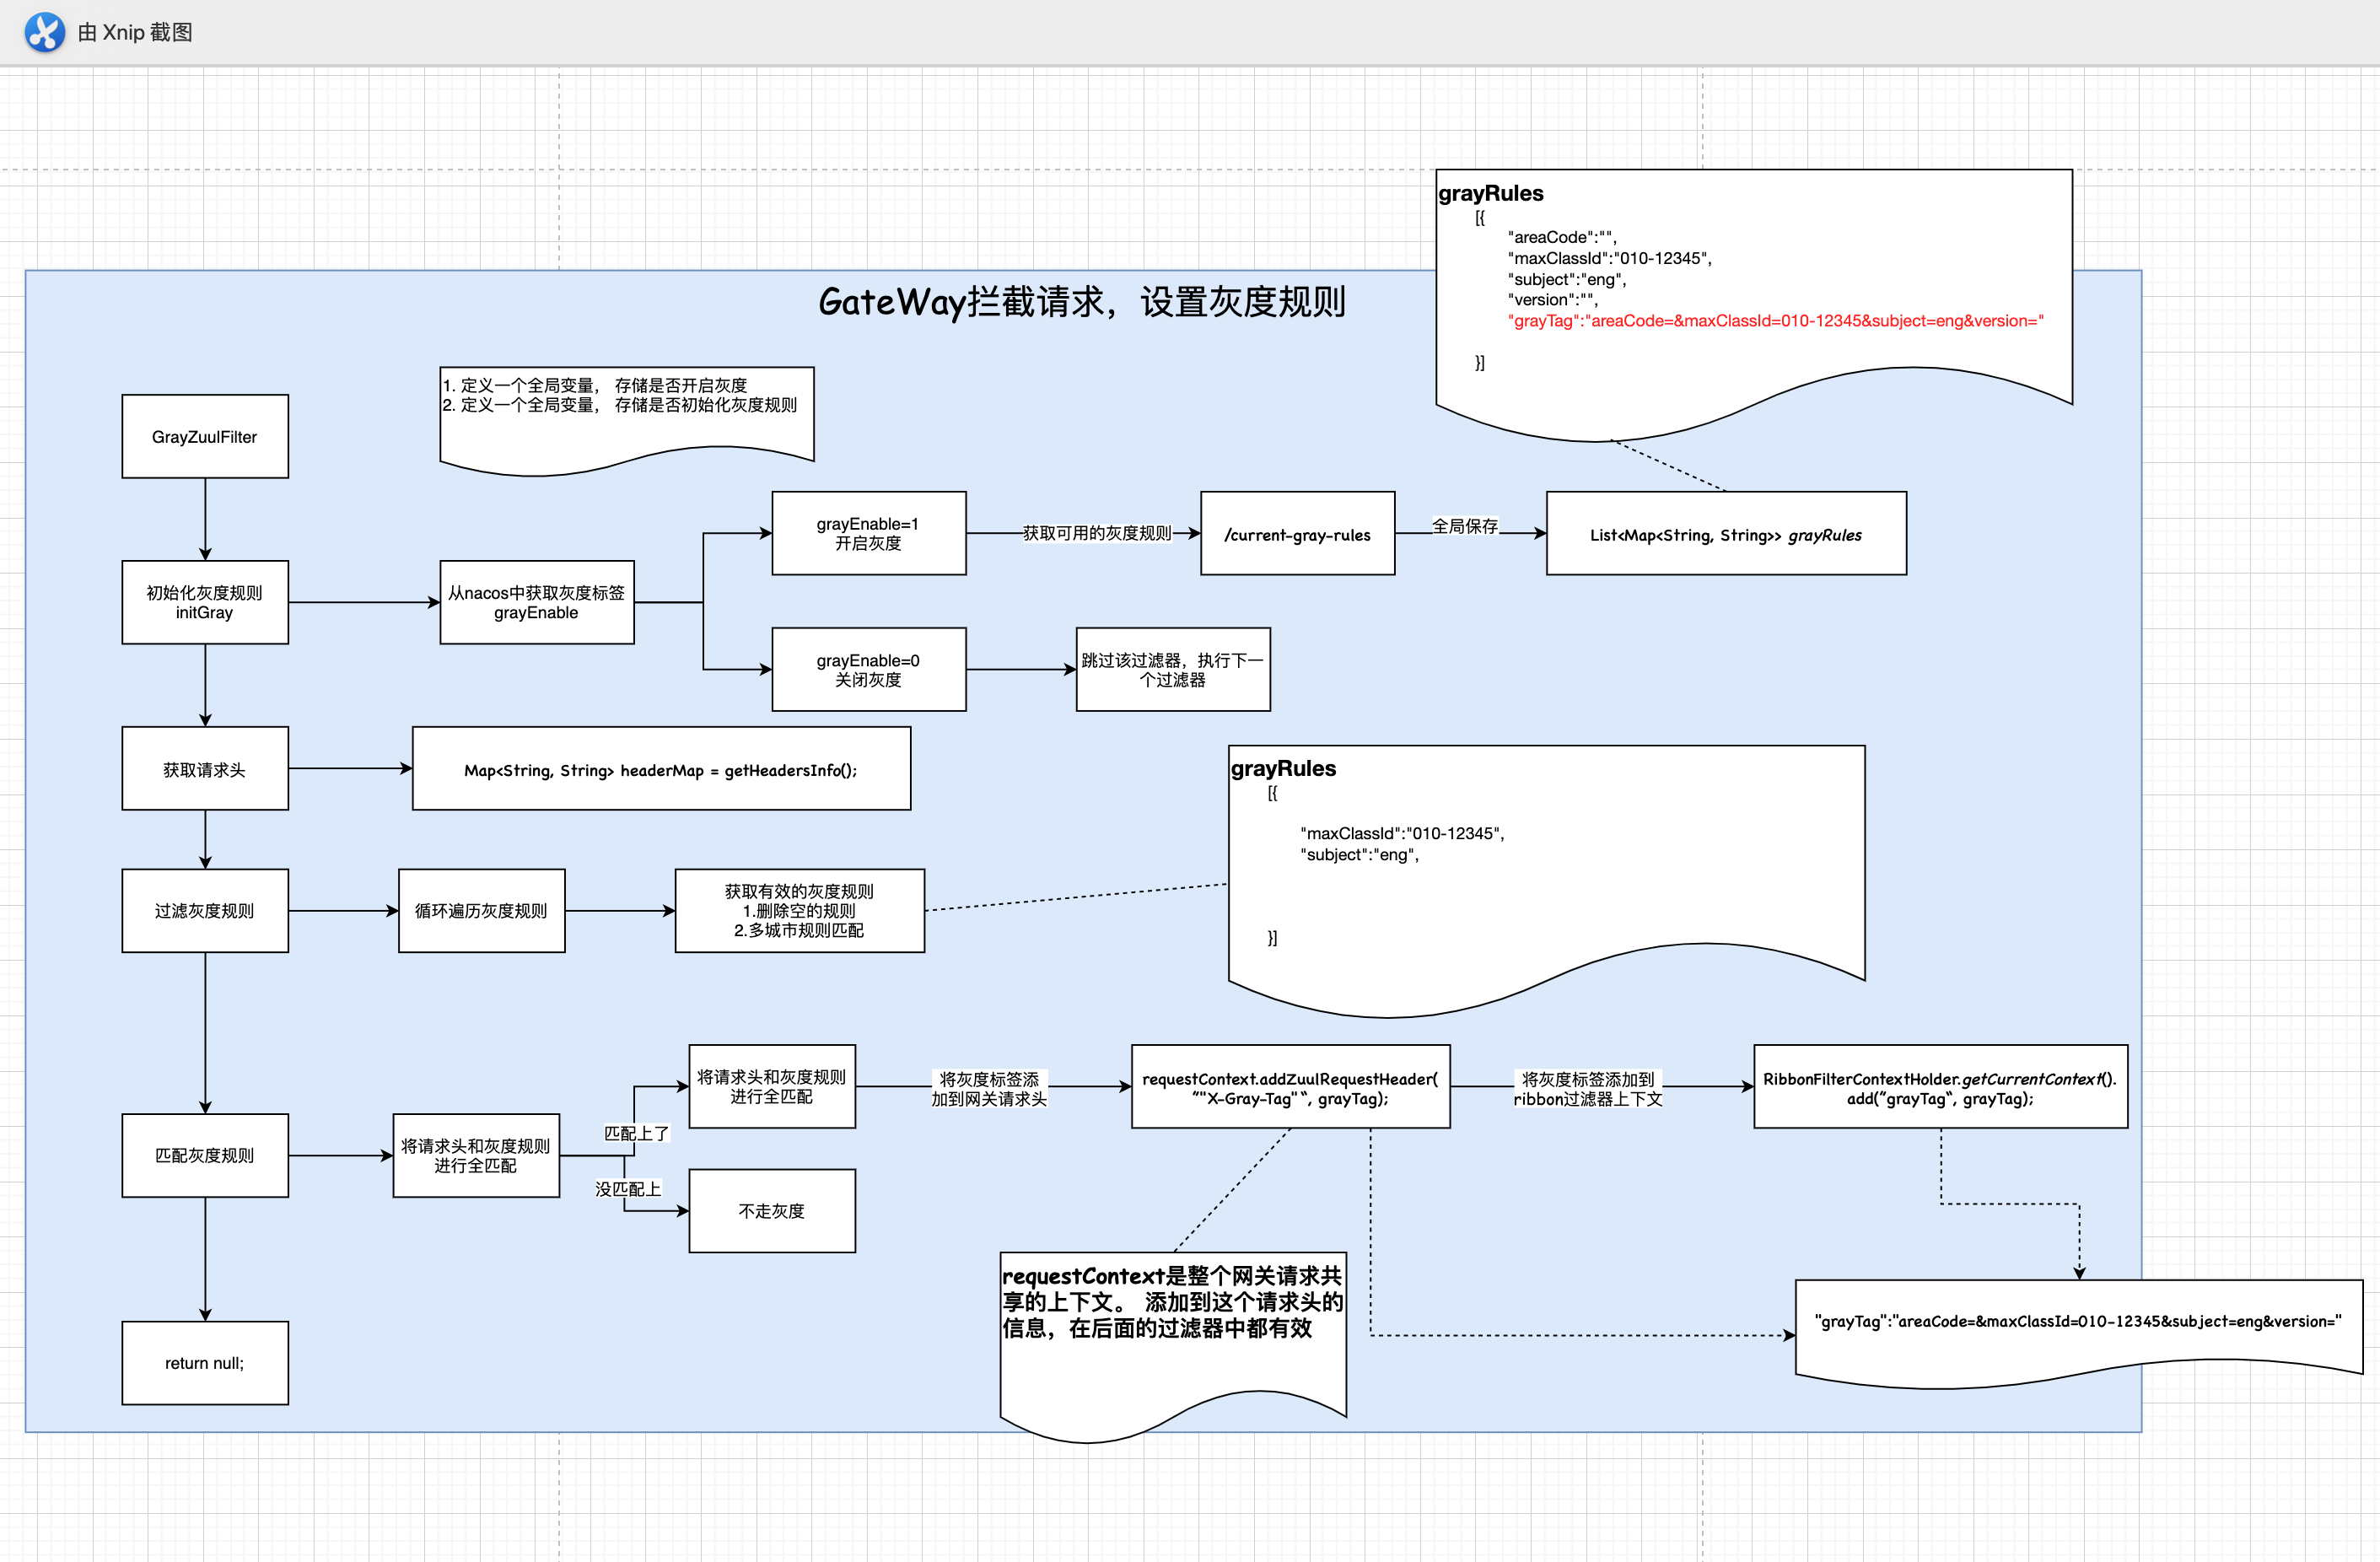Click the 全局保存 arrow label
Image resolution: width=2380 pixels, height=1562 pixels.
click(1464, 526)
